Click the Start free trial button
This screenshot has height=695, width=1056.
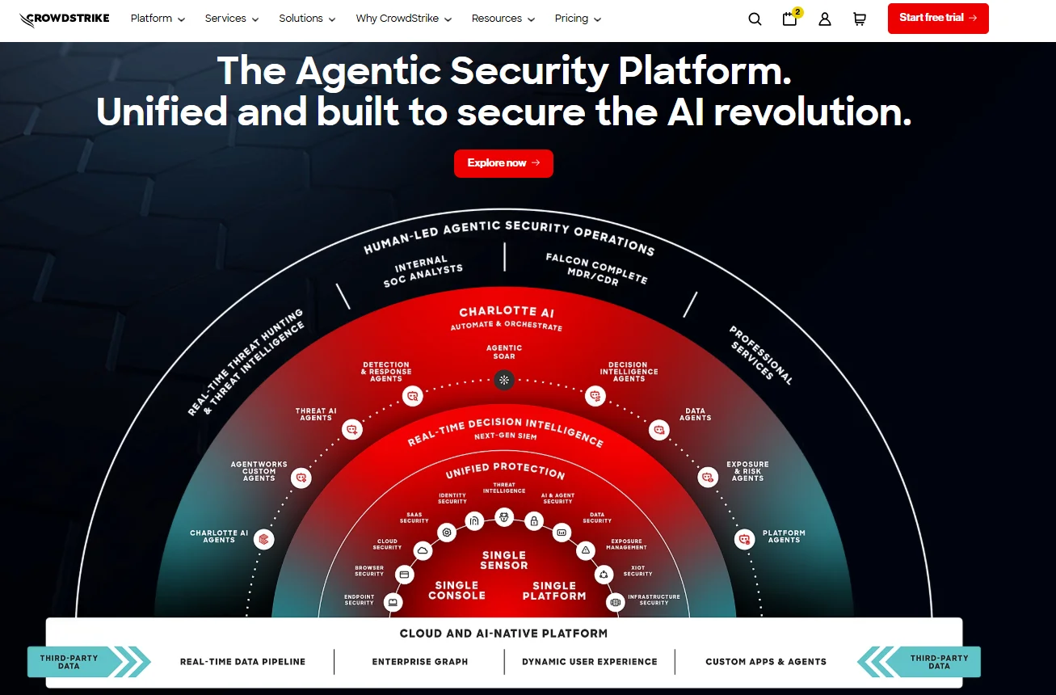click(x=938, y=18)
